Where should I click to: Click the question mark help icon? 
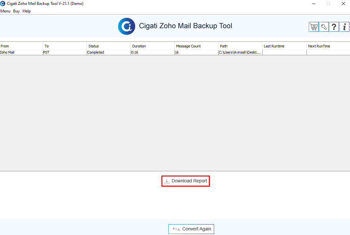click(x=334, y=27)
